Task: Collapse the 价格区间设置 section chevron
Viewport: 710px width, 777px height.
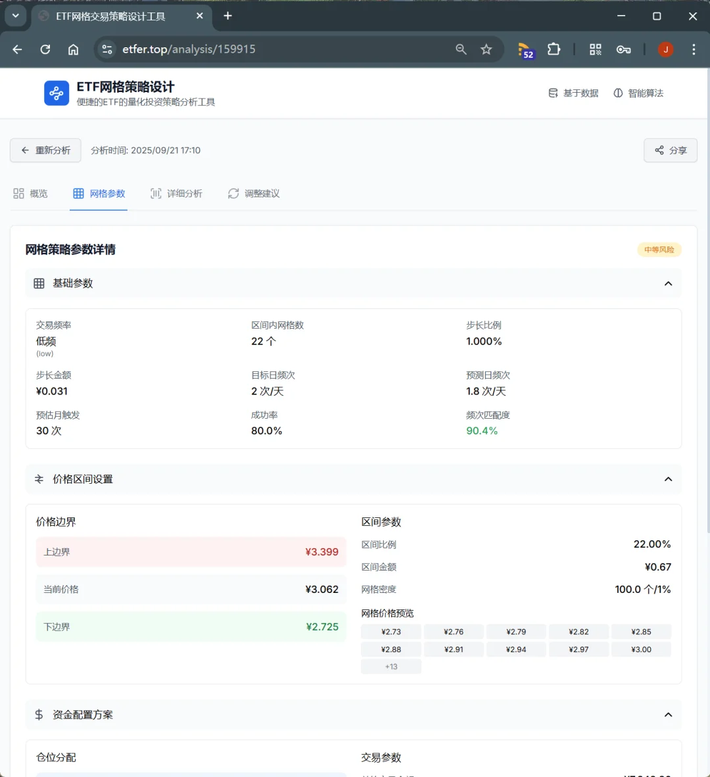Action: pos(668,479)
